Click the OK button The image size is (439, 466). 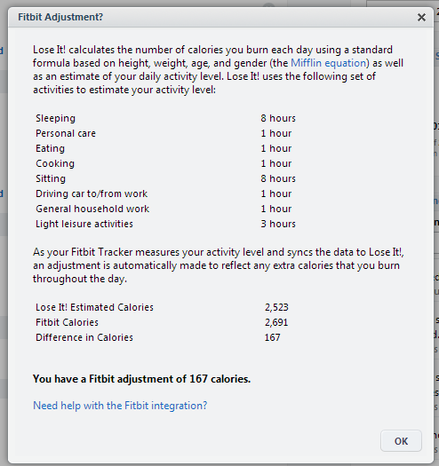pyautogui.click(x=401, y=441)
